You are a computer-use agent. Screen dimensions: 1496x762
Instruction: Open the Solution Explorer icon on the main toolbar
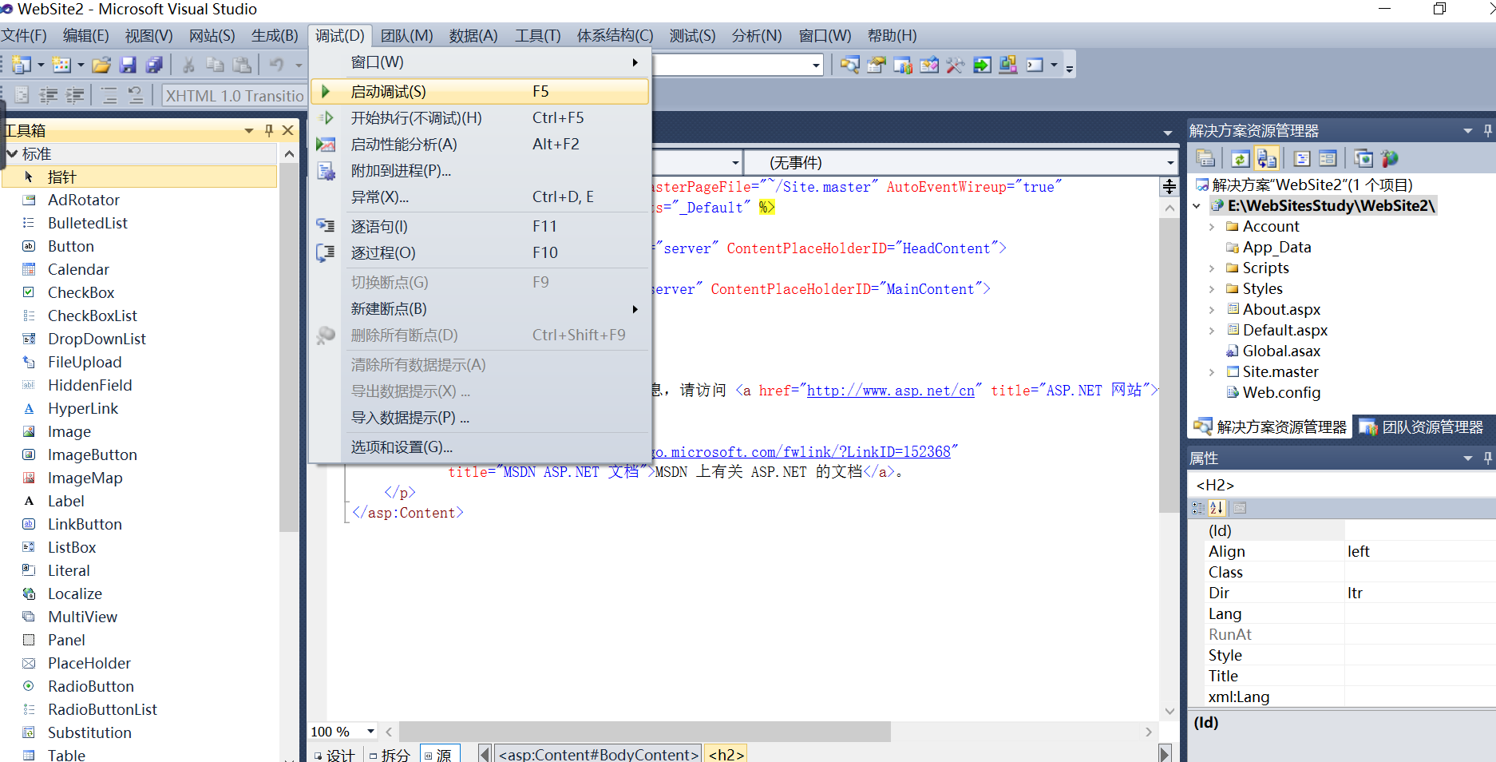849,65
